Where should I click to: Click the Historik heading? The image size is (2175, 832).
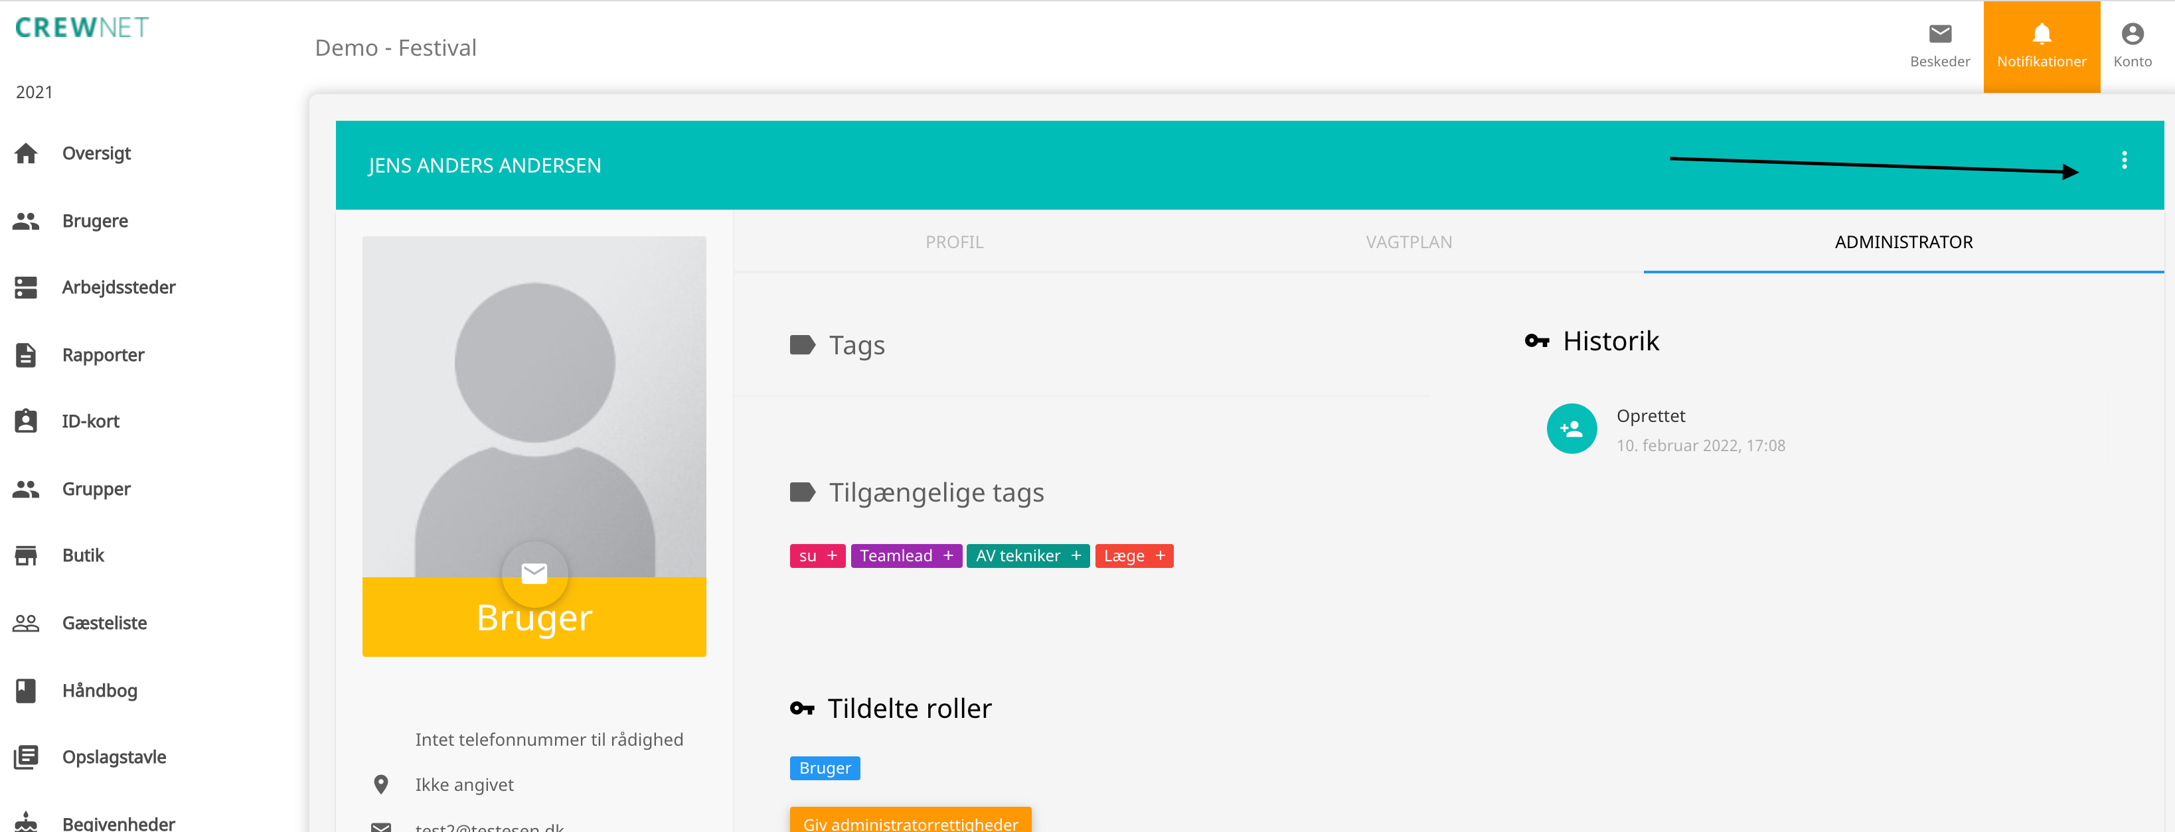pos(1610,342)
